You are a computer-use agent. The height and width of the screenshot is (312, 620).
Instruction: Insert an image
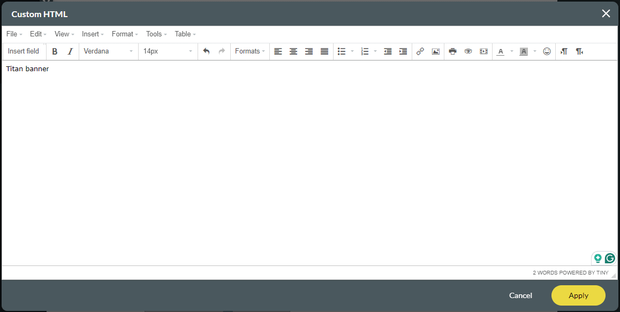435,51
